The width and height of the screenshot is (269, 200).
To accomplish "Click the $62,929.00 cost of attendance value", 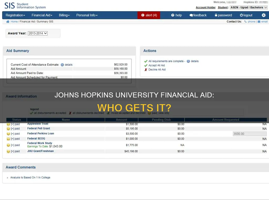I will pos(121,64).
